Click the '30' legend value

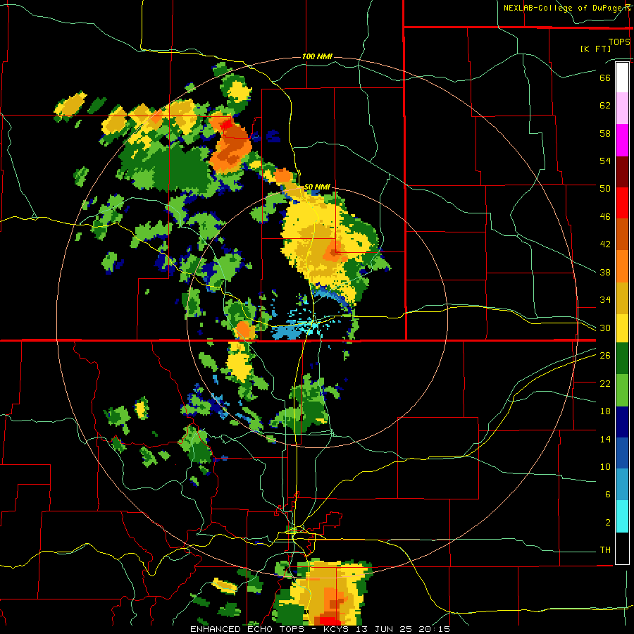pos(605,328)
